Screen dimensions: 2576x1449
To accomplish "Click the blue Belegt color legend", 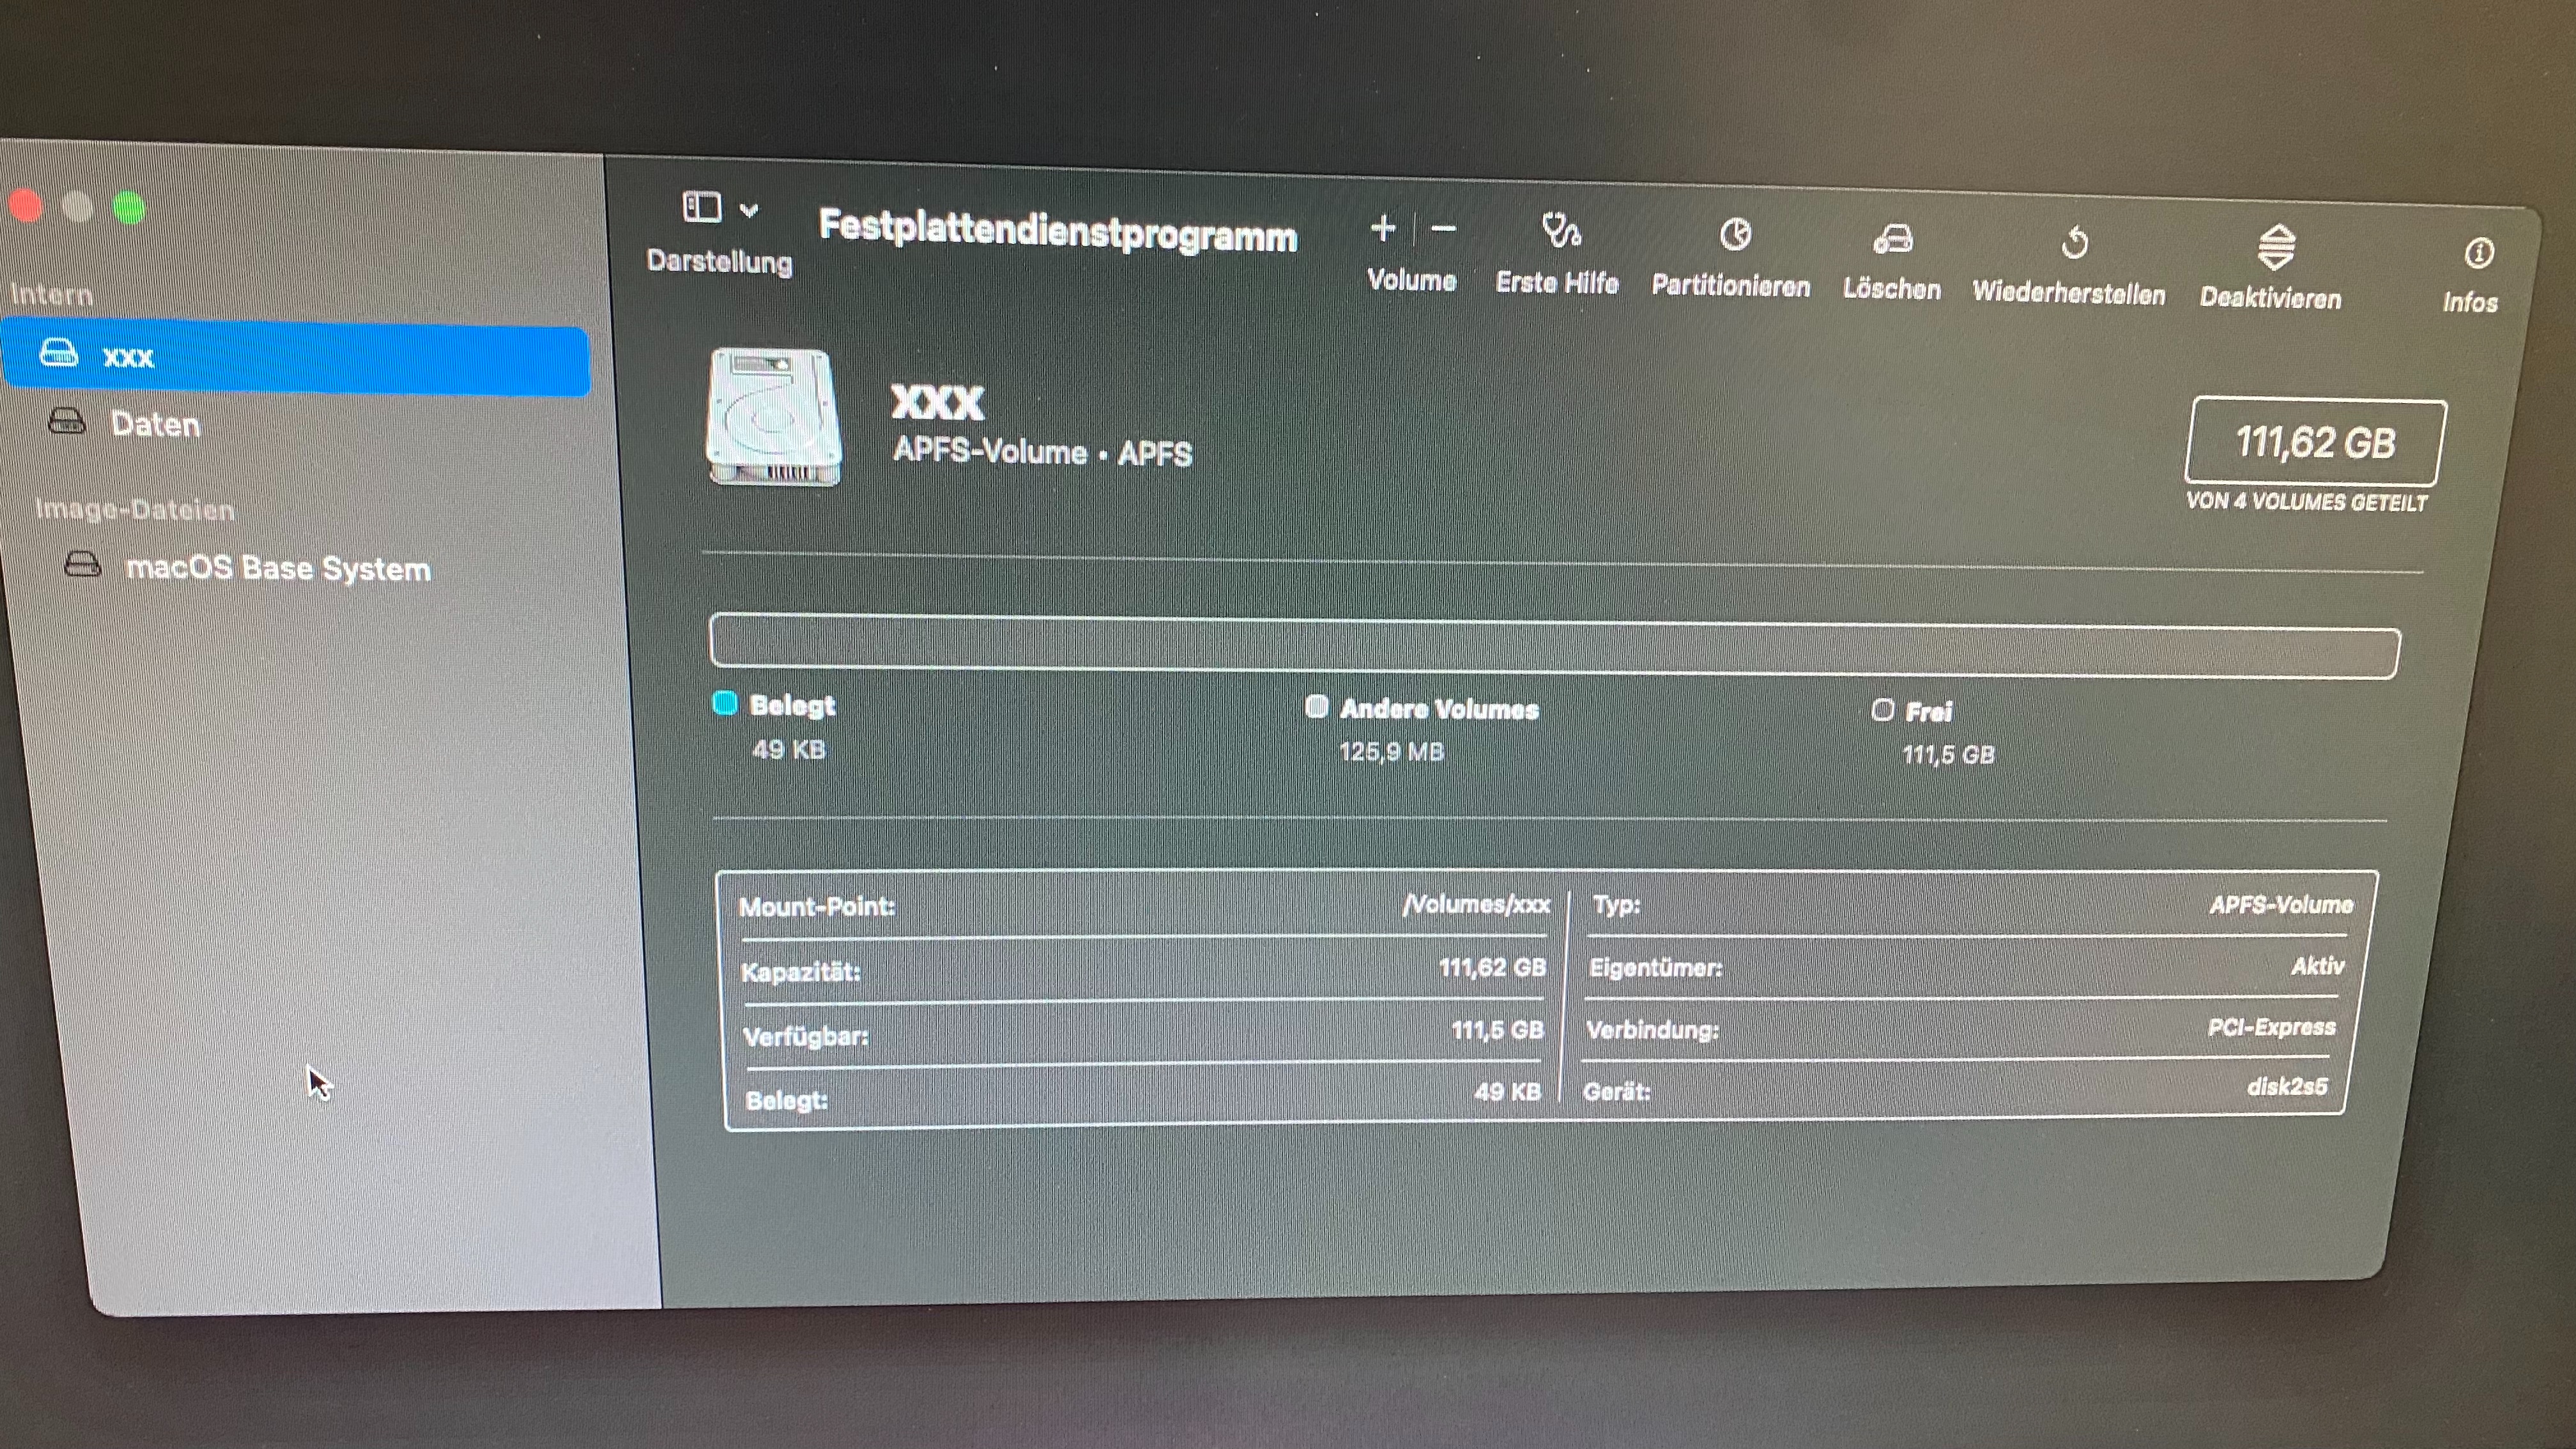I will (x=725, y=703).
